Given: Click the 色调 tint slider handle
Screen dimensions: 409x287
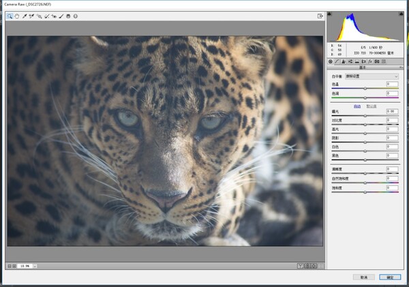Looking at the screenshot, I should tap(365, 98).
